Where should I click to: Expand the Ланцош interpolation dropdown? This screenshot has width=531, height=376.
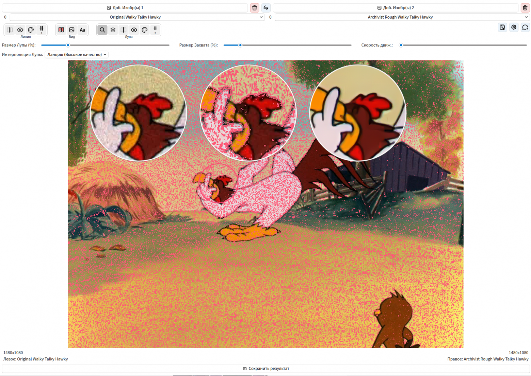[x=77, y=54]
